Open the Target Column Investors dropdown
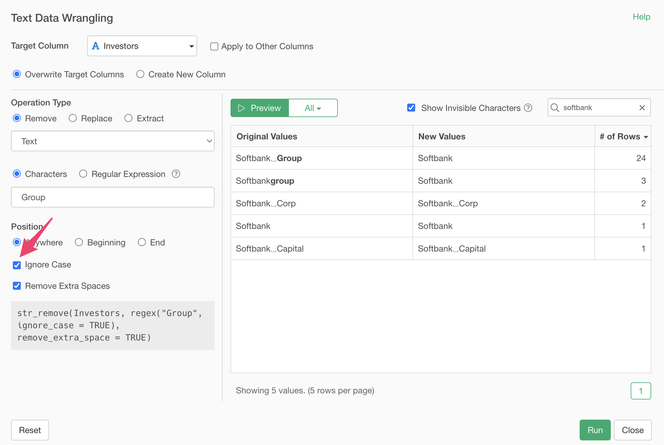 tap(142, 46)
